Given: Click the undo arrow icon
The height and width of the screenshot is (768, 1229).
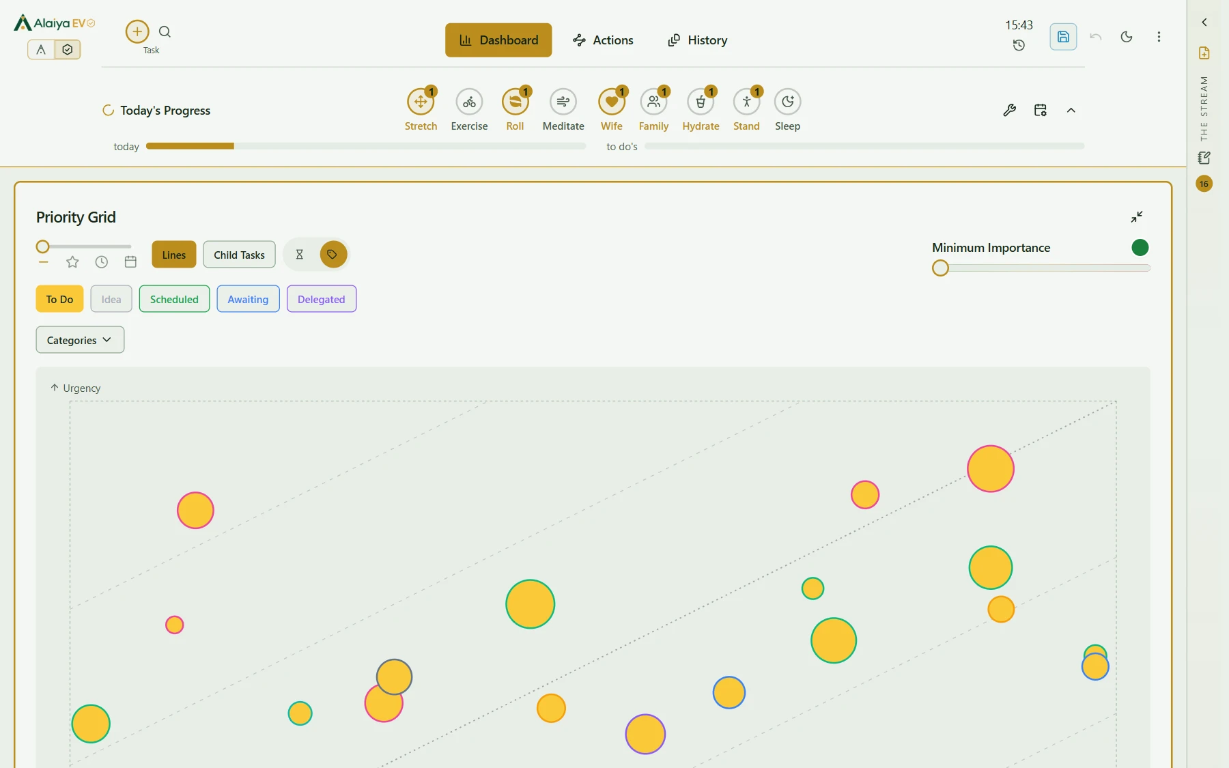Looking at the screenshot, I should pyautogui.click(x=1096, y=37).
